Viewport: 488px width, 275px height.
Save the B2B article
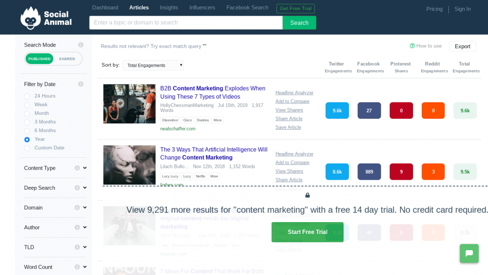click(x=288, y=127)
